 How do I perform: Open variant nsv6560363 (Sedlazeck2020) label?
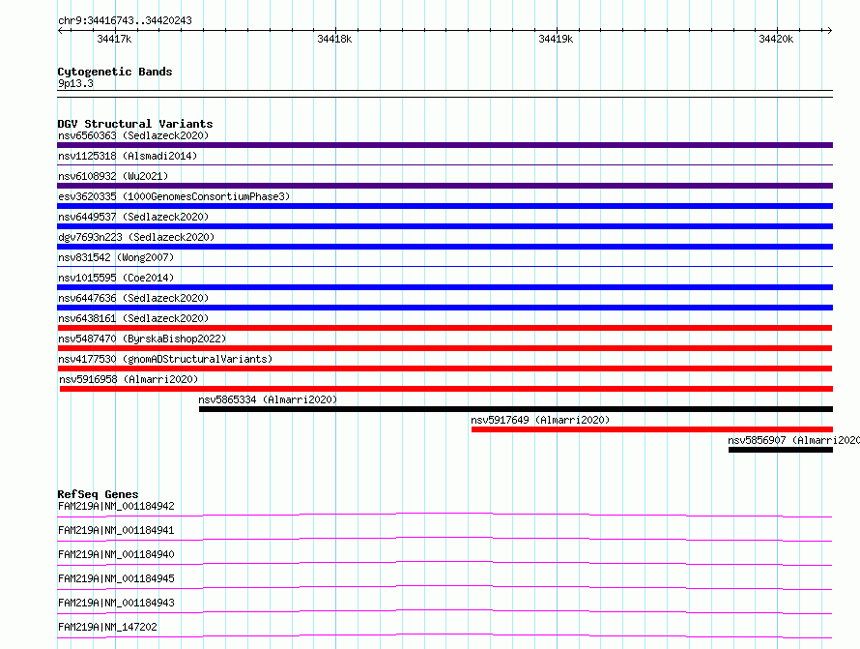point(133,135)
